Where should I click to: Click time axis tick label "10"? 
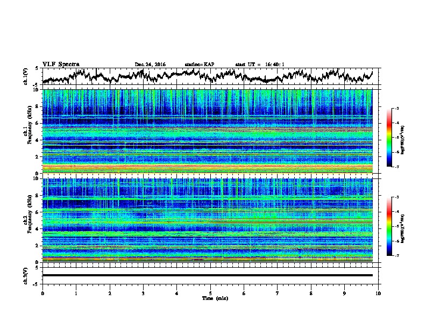[x=378, y=294]
